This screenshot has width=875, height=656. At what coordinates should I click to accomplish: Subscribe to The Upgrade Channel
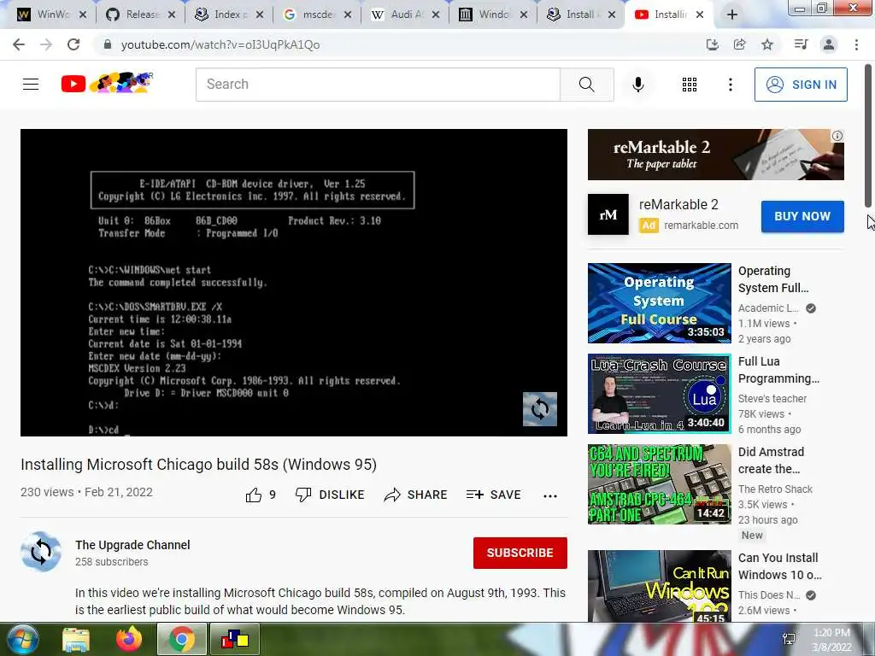pos(520,553)
